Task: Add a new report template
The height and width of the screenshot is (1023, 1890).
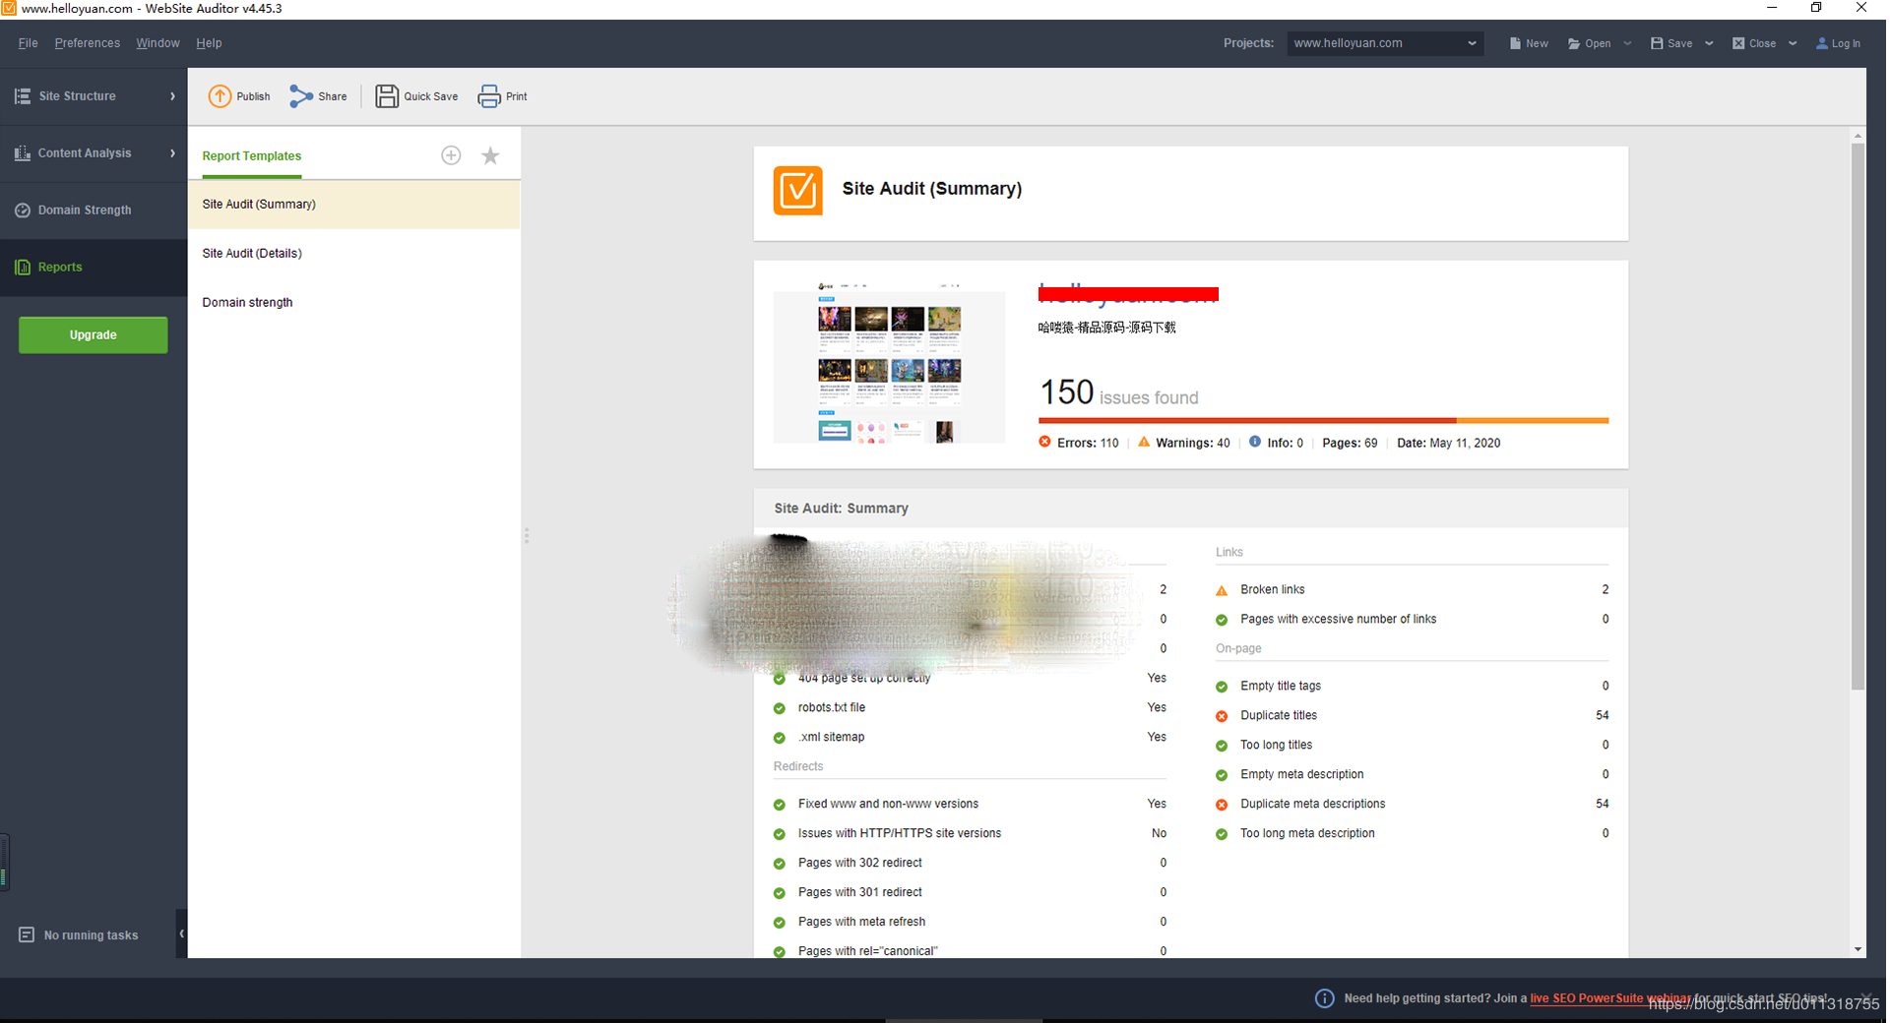Action: [x=451, y=155]
